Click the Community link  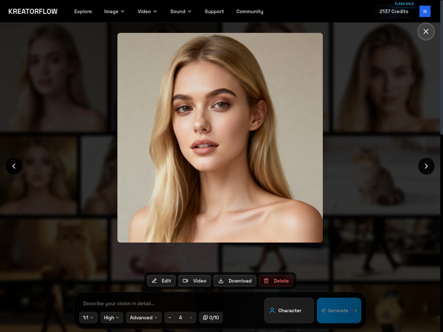pyautogui.click(x=250, y=12)
